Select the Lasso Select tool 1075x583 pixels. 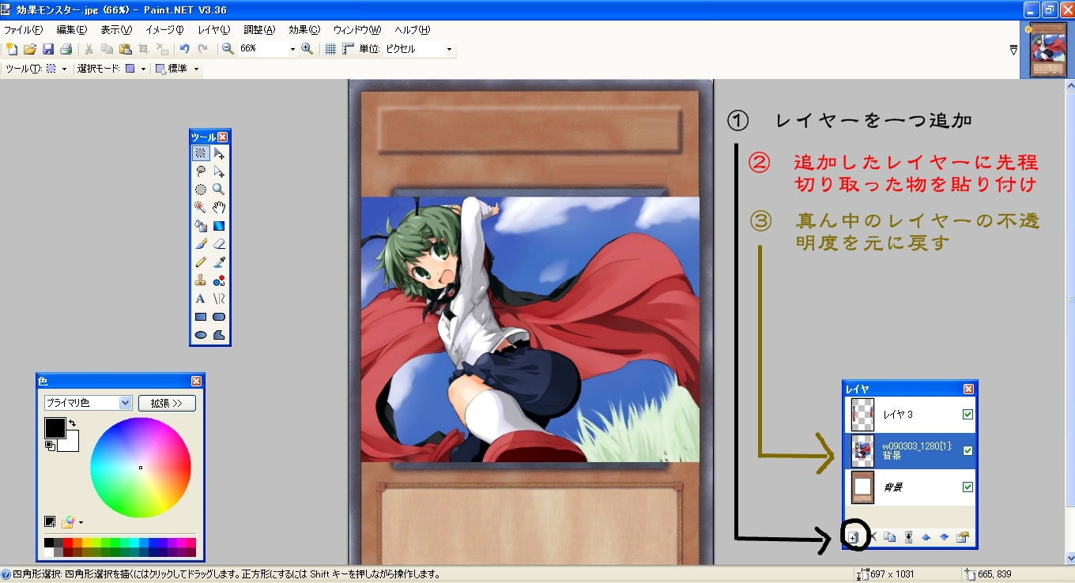(201, 171)
